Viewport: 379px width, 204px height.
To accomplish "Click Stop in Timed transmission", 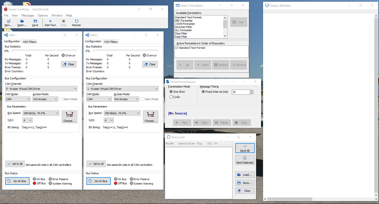I will [242, 123].
